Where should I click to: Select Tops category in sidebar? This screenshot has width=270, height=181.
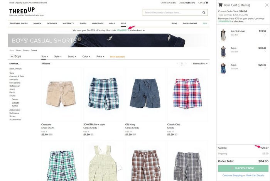coord(12,73)
